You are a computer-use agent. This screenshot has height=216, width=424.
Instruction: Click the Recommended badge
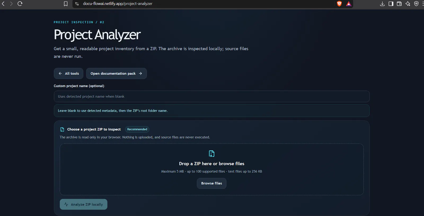click(137, 129)
